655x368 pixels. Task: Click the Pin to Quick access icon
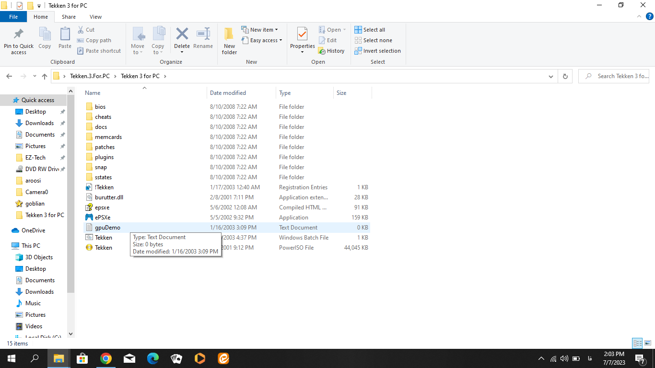[x=19, y=34]
